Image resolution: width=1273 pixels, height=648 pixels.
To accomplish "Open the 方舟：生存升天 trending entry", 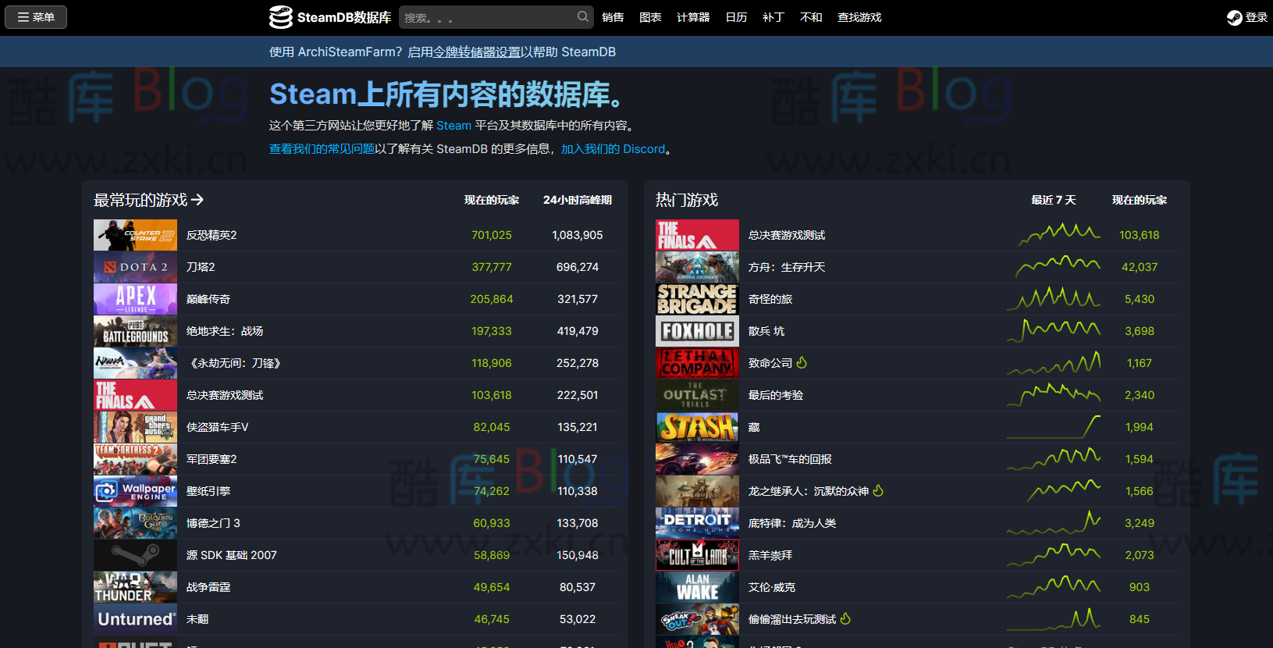I will click(x=787, y=267).
